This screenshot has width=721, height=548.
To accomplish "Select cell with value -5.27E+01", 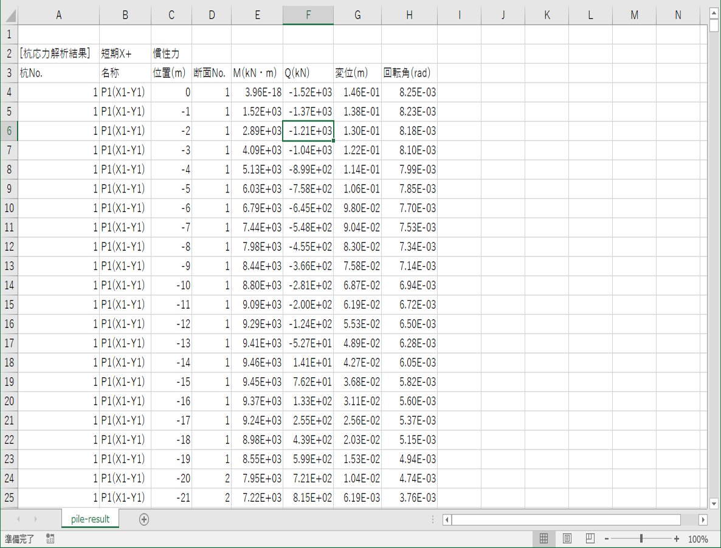I will click(308, 343).
